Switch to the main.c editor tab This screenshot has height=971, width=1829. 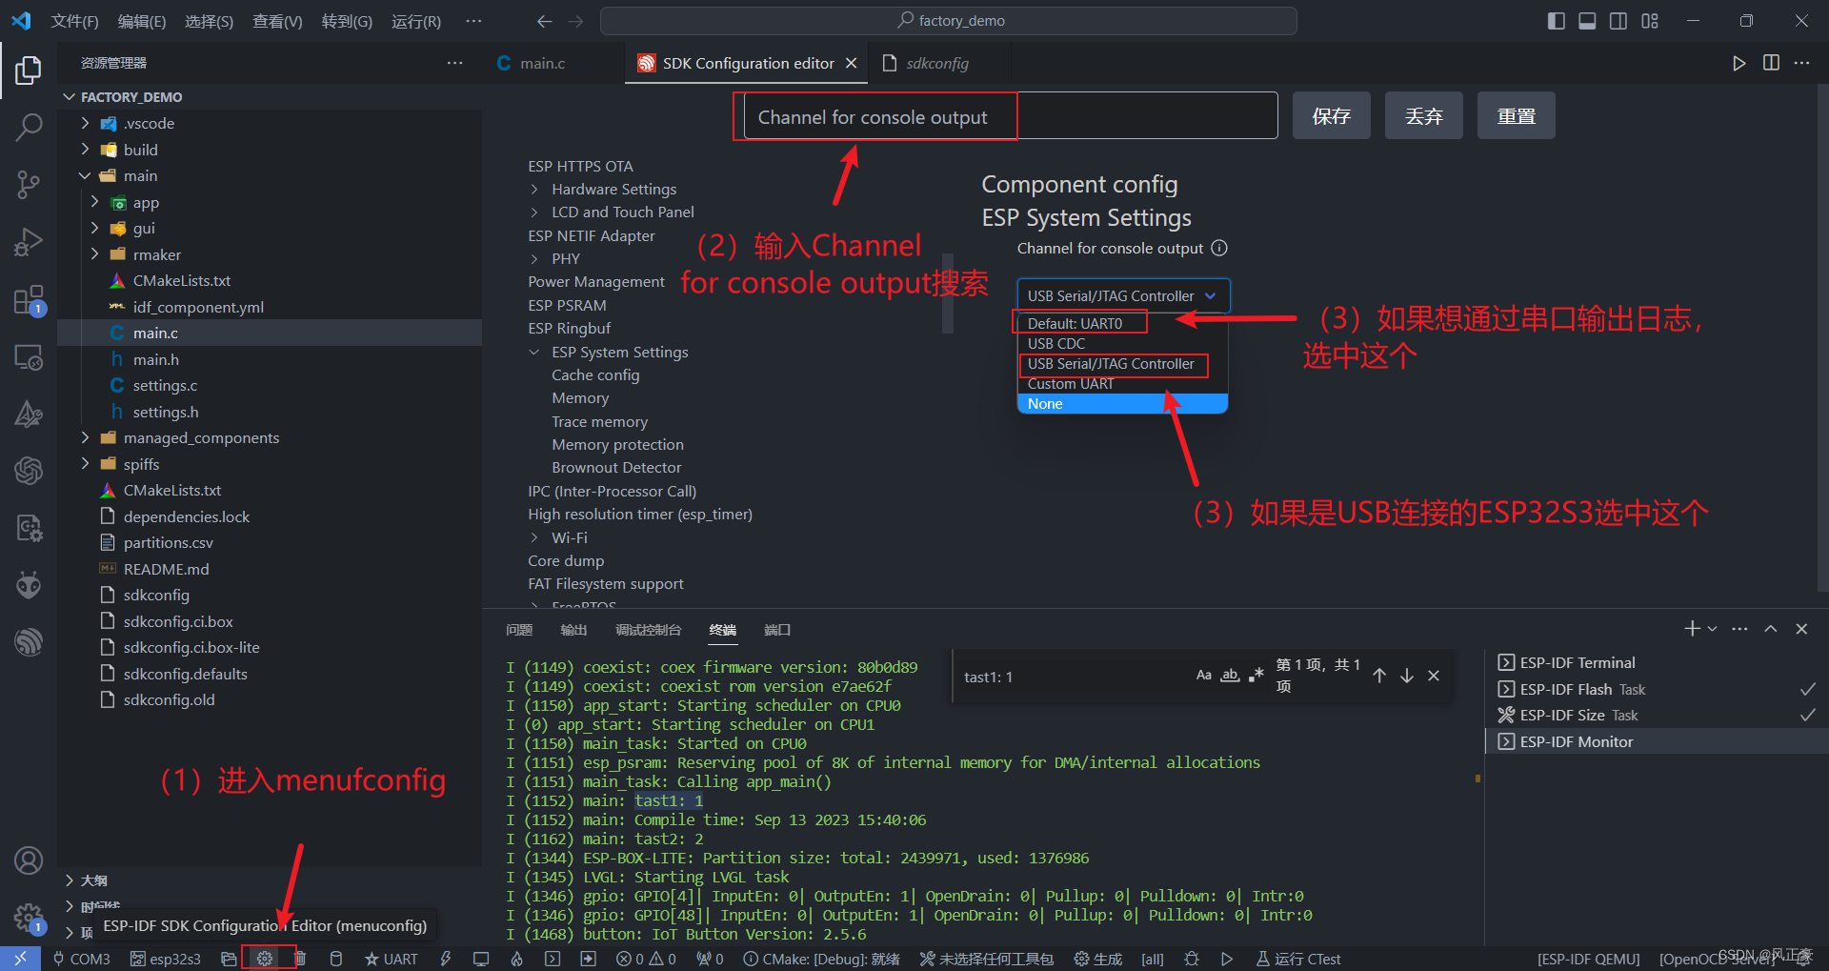(x=543, y=63)
